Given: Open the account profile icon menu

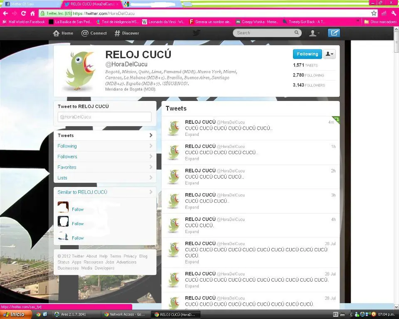Looking at the screenshot, I should [x=314, y=33].
